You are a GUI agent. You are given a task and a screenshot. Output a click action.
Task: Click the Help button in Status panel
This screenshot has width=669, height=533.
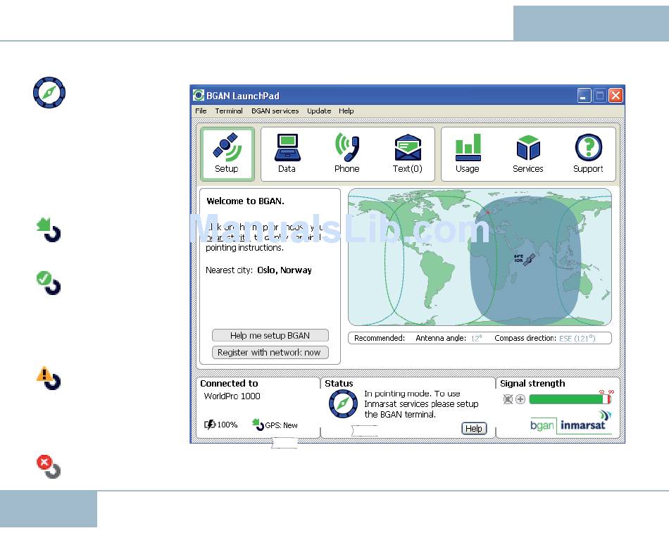474,429
